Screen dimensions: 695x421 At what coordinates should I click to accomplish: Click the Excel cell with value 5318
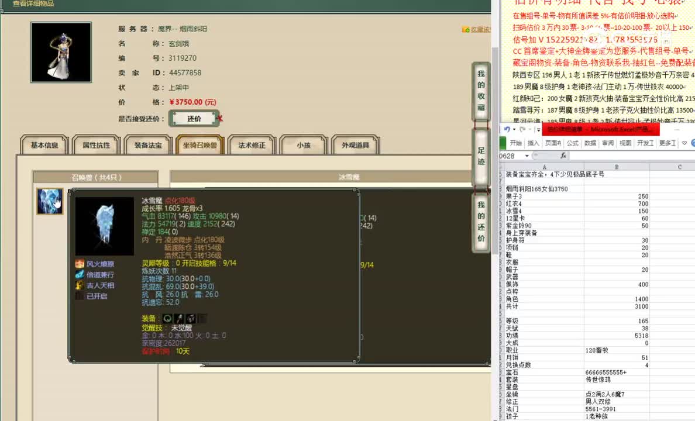617,336
